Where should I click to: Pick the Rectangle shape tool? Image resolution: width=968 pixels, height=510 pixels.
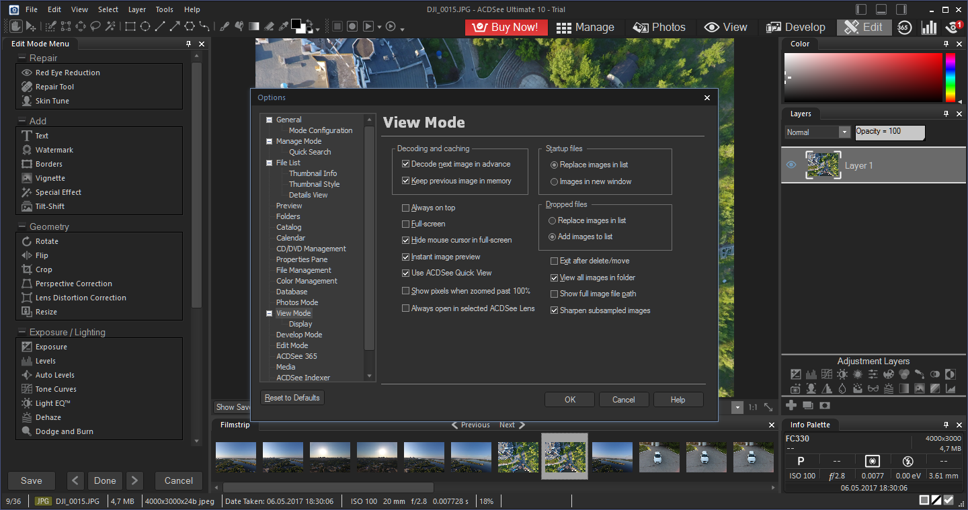130,26
